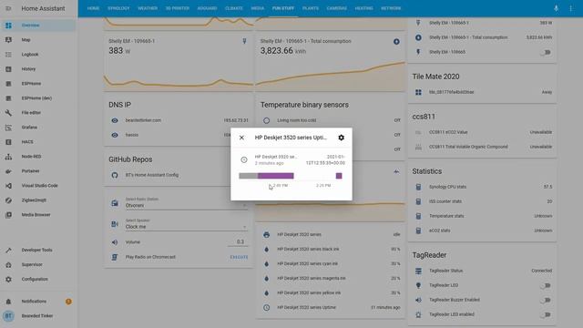Execute Play Radio on Chromecast

point(239,257)
